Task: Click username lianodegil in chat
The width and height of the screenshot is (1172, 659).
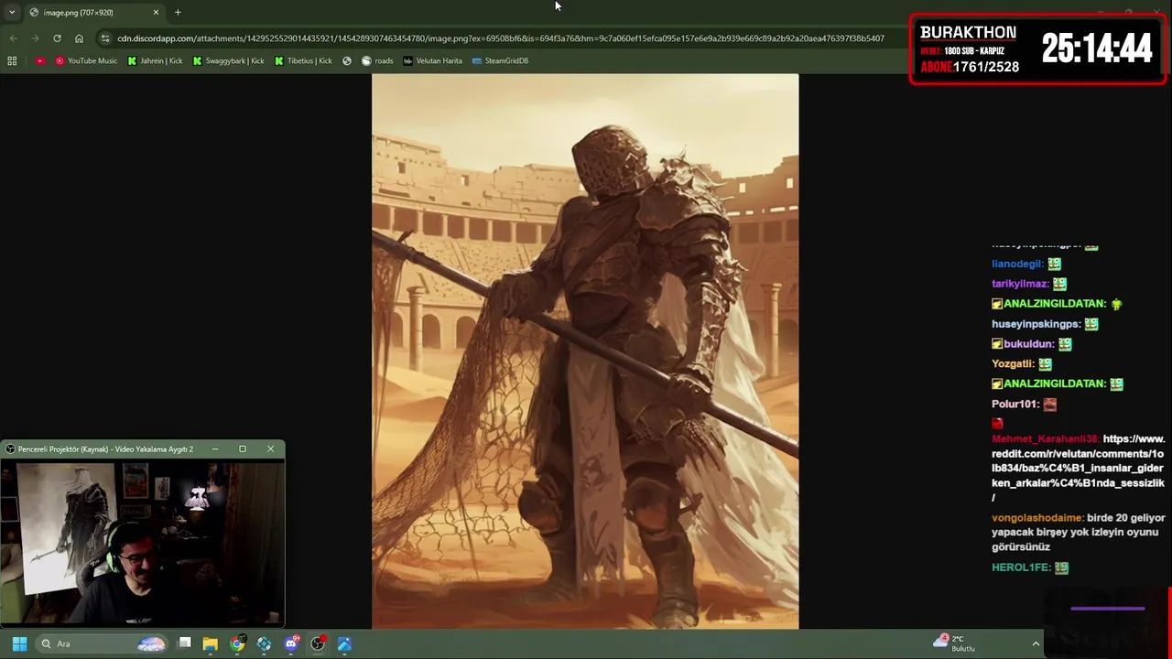Action: (x=1017, y=264)
